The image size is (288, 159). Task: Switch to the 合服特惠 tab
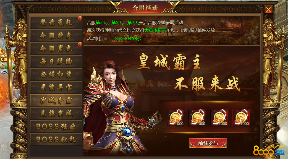[56, 36]
